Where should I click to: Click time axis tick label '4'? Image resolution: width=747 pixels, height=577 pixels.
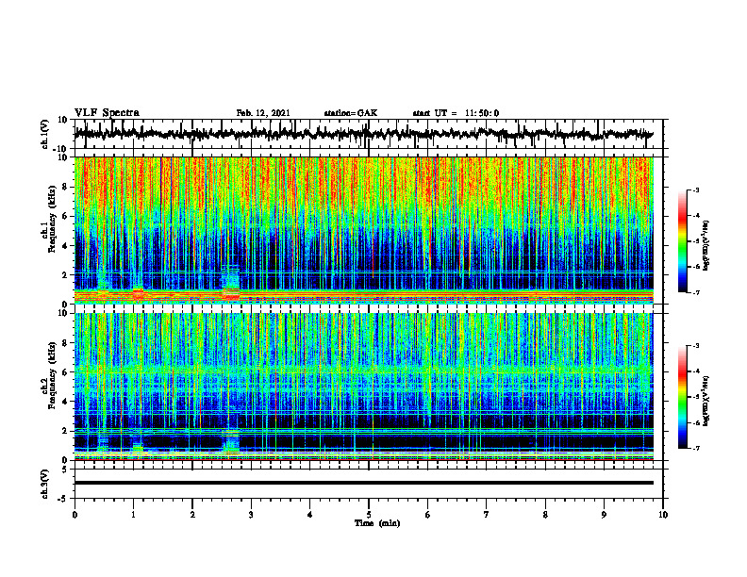[310, 515]
